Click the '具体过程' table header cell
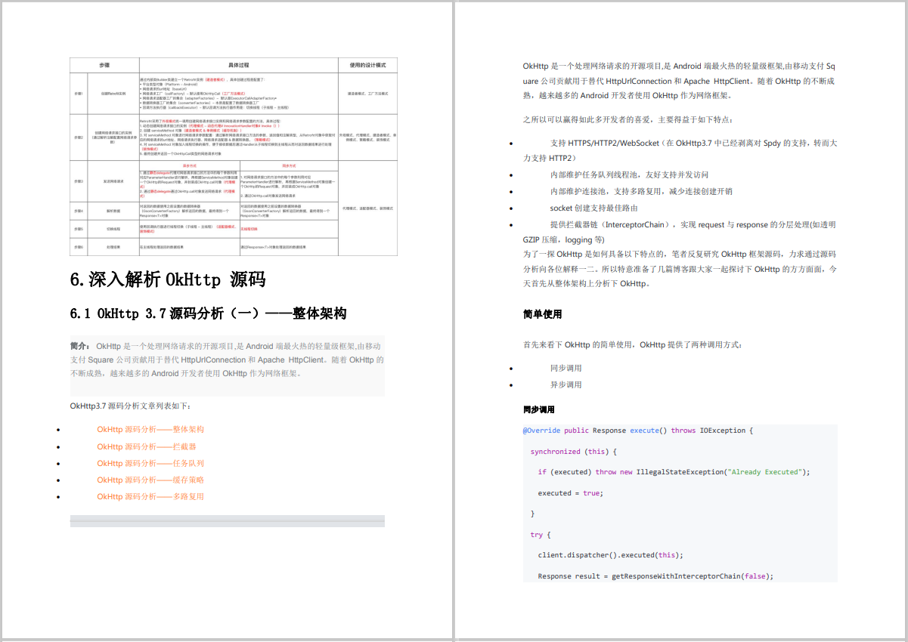This screenshot has width=908, height=642. (x=238, y=66)
